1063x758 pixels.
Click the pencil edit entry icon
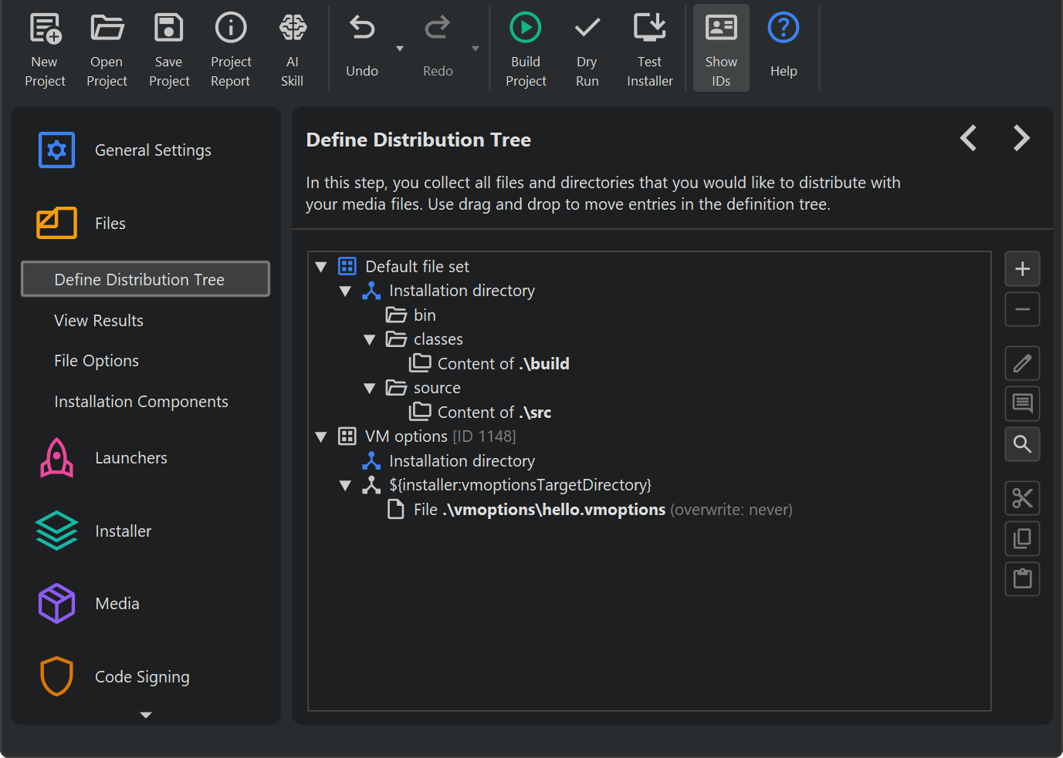coord(1022,363)
